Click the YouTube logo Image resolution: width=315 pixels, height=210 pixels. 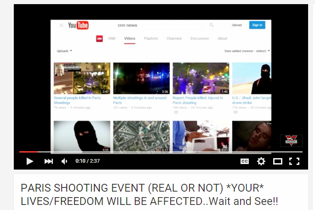tap(78, 25)
